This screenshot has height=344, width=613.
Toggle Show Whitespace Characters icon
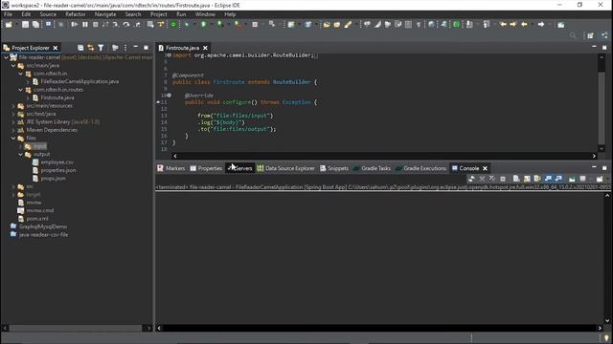click(419, 25)
